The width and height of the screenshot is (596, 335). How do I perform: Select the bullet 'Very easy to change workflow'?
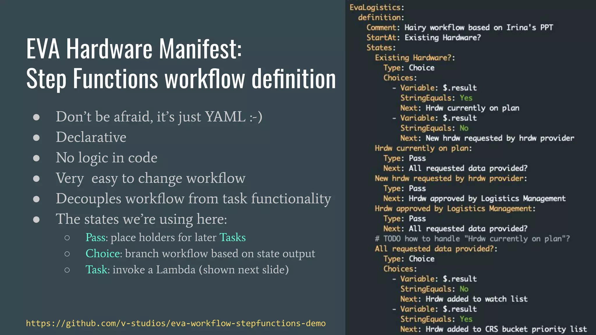151,178
